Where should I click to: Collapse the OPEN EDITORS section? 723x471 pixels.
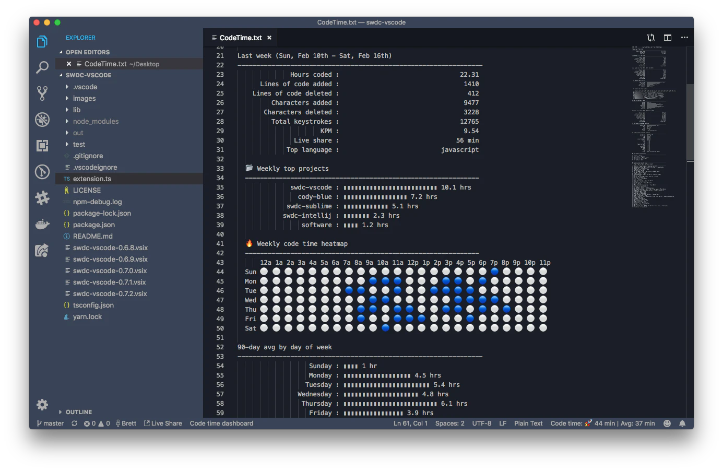[x=87, y=52]
